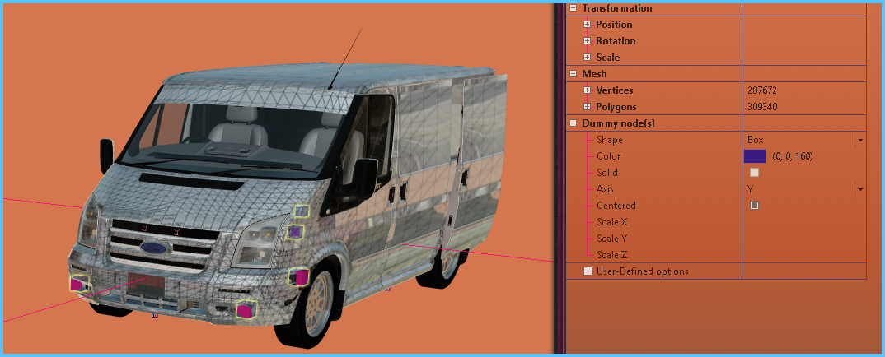Open the Shape dropdown showing Box
The width and height of the screenshot is (885, 357).
pos(860,140)
